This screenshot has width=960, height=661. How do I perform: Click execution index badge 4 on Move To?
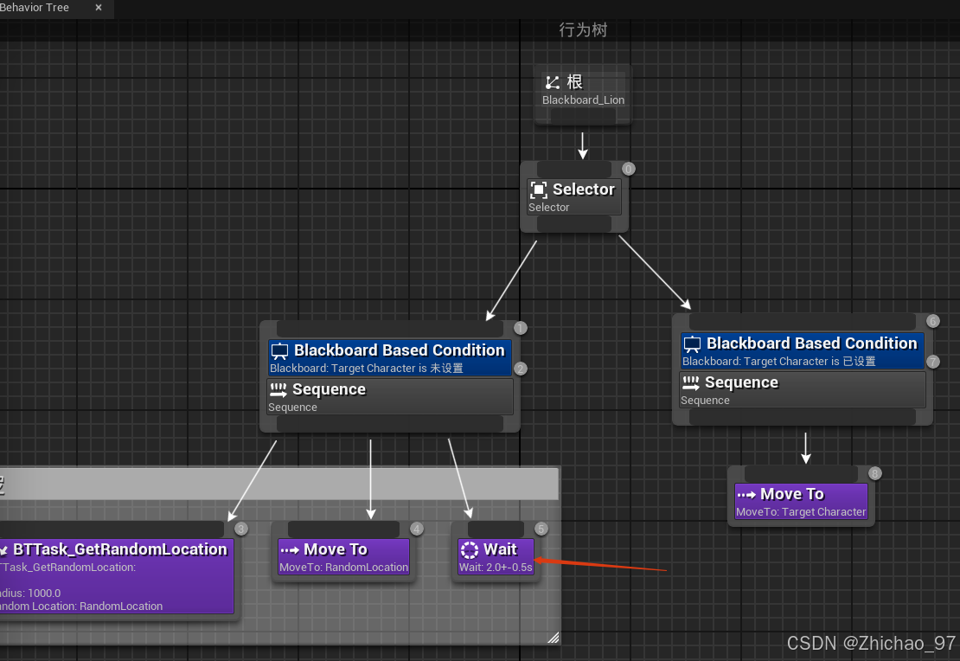pos(417,529)
